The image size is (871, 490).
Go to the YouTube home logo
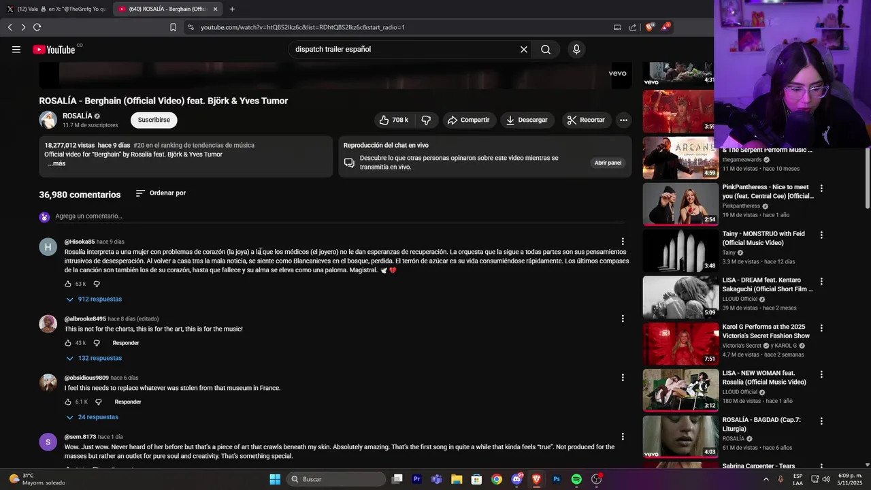tap(54, 49)
